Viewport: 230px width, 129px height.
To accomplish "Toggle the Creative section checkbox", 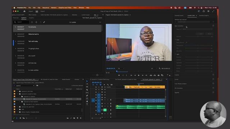I will 213,75.
